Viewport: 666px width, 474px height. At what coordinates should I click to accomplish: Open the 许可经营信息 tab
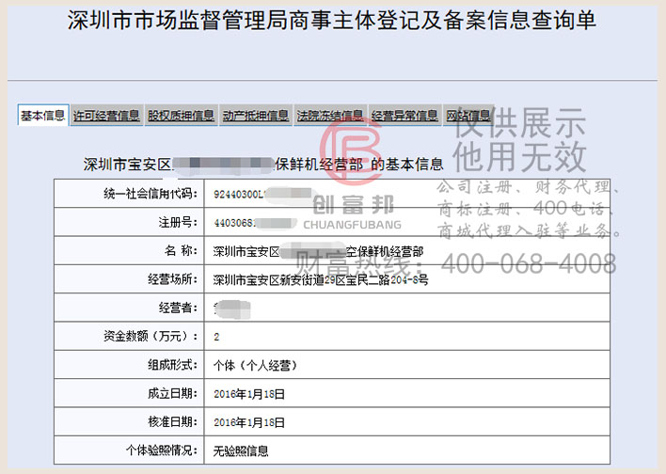coord(106,115)
